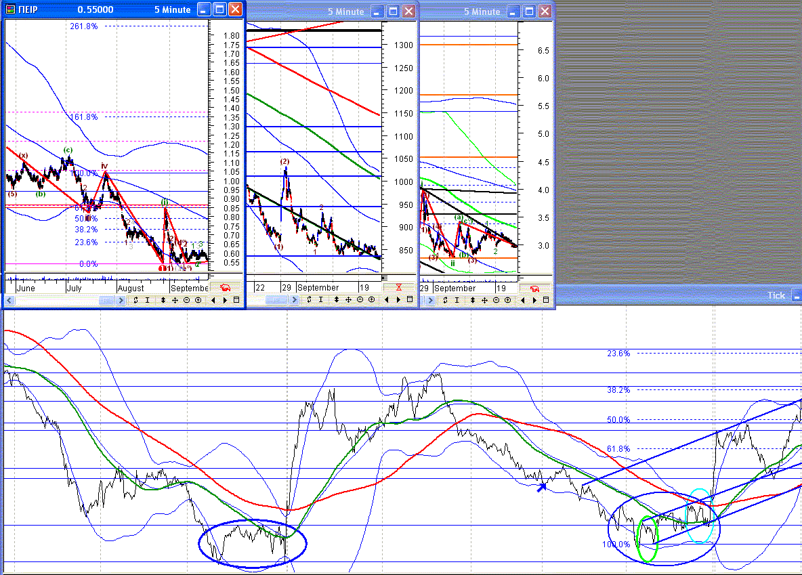This screenshot has width=802, height=575.
Task: Zoom in the middle chart window
Action: [372, 300]
